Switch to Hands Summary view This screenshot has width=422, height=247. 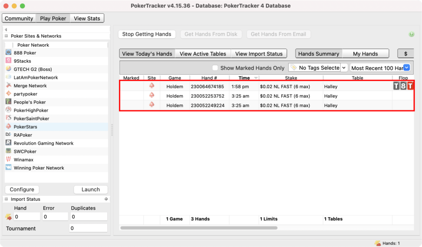pyautogui.click(x=319, y=54)
